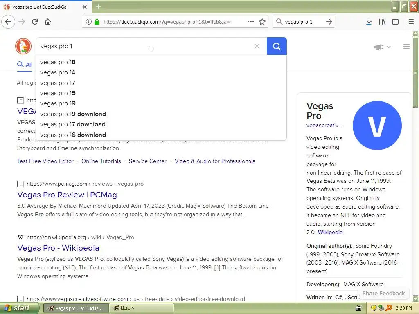Click the Vegas Pro blue V logo
Screen dimensions: 419x314
pos(377,126)
